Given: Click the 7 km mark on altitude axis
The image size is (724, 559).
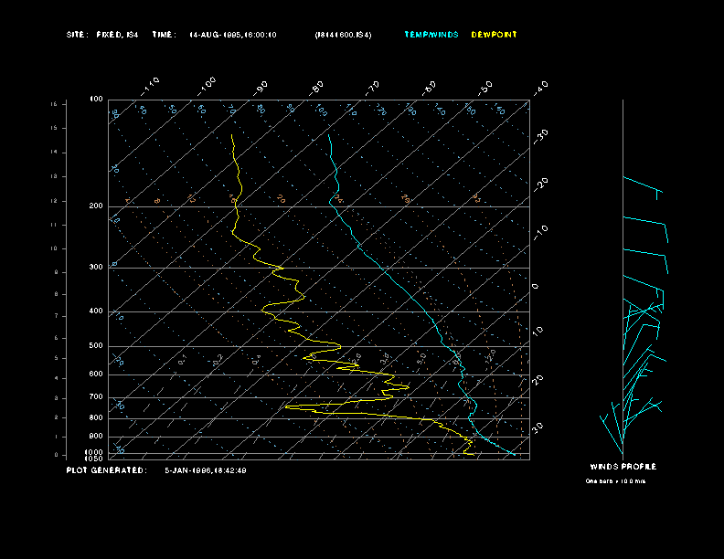Looking at the screenshot, I should [x=57, y=316].
